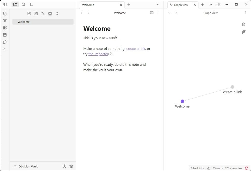Click the terminal icon in the left ribbon
Viewport: 251px width, 171px height.
point(5,49)
